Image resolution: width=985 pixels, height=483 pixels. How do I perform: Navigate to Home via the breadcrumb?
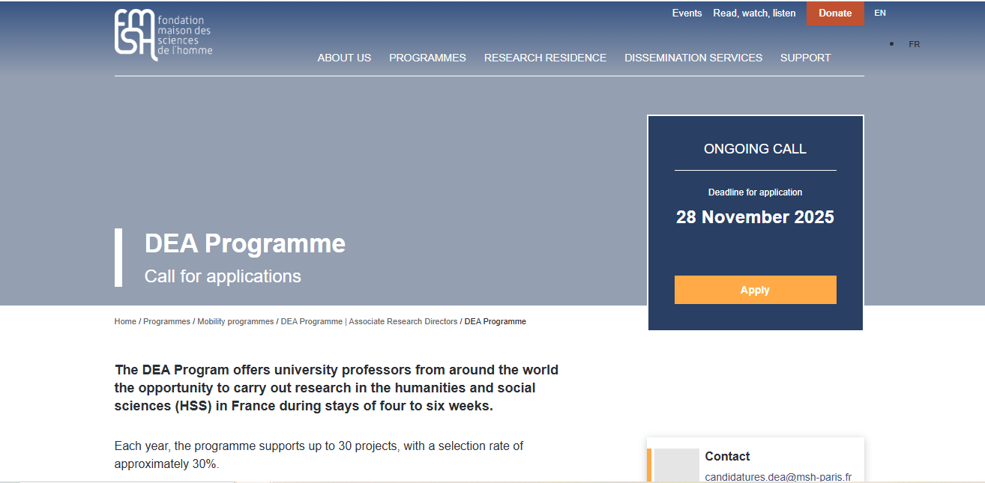(124, 321)
